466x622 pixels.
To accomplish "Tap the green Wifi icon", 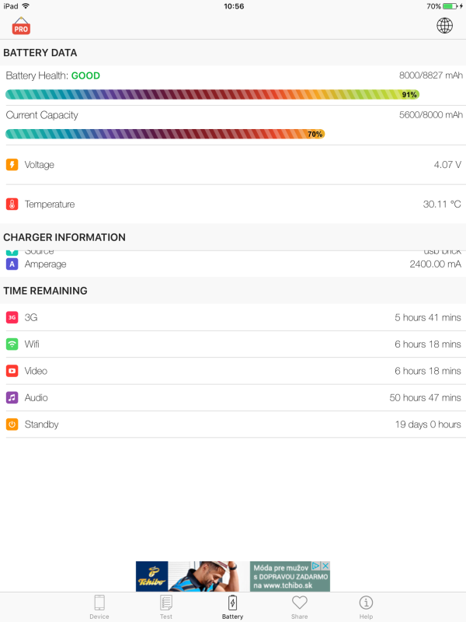I will pos(12,344).
